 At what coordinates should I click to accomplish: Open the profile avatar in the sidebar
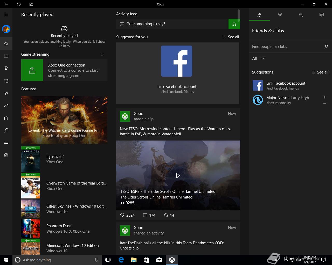(x=6, y=29)
